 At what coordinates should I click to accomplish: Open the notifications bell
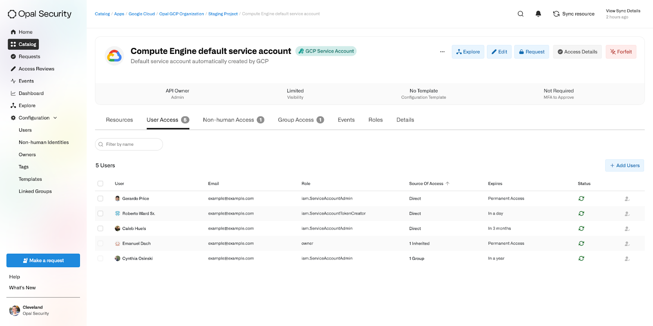click(x=538, y=14)
